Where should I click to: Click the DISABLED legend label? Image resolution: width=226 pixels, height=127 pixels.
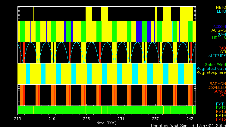(217, 87)
